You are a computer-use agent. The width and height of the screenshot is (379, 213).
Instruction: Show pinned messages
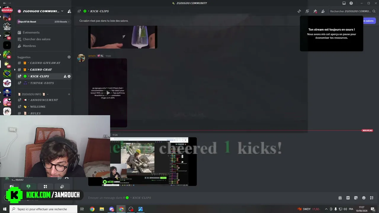coord(315,11)
